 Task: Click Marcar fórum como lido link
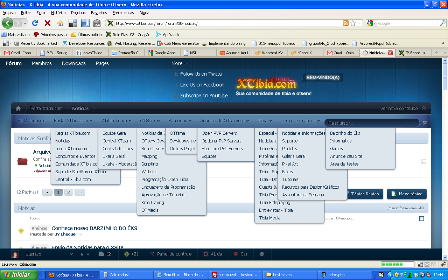tap(405, 208)
